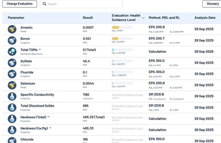
Task: Click the Parameter column header
Action: click(x=16, y=18)
